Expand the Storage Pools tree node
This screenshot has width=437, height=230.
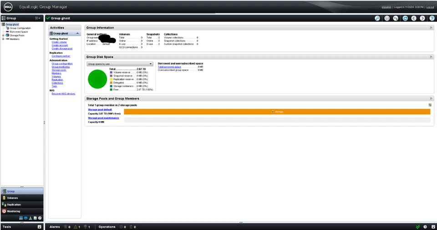click(3, 36)
